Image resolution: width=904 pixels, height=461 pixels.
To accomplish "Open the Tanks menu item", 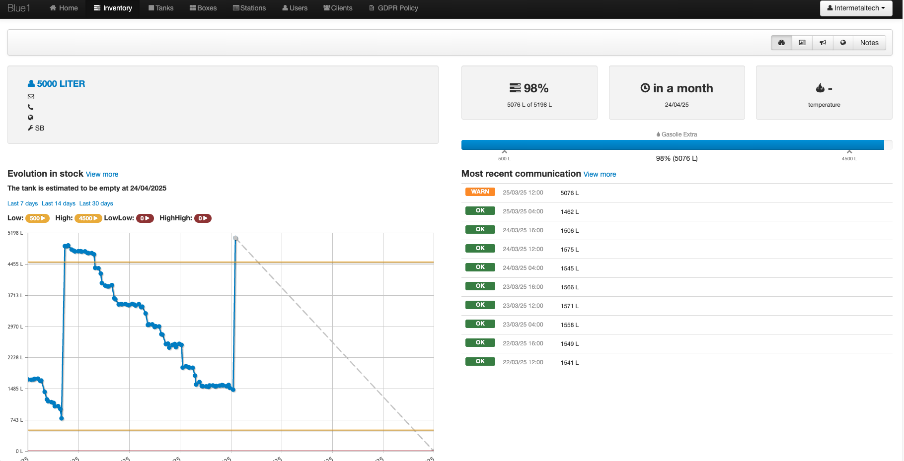I will 161,8.
